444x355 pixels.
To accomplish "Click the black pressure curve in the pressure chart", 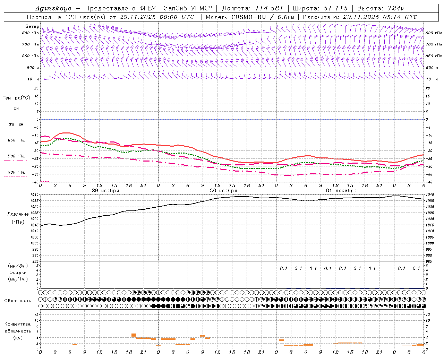I will tap(232, 197).
